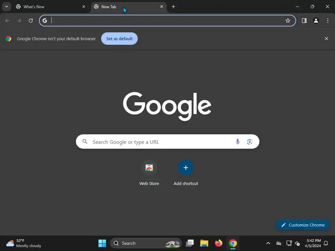The width and height of the screenshot is (335, 251).
Task: Start voice search with microphone icon
Action: coord(238,142)
